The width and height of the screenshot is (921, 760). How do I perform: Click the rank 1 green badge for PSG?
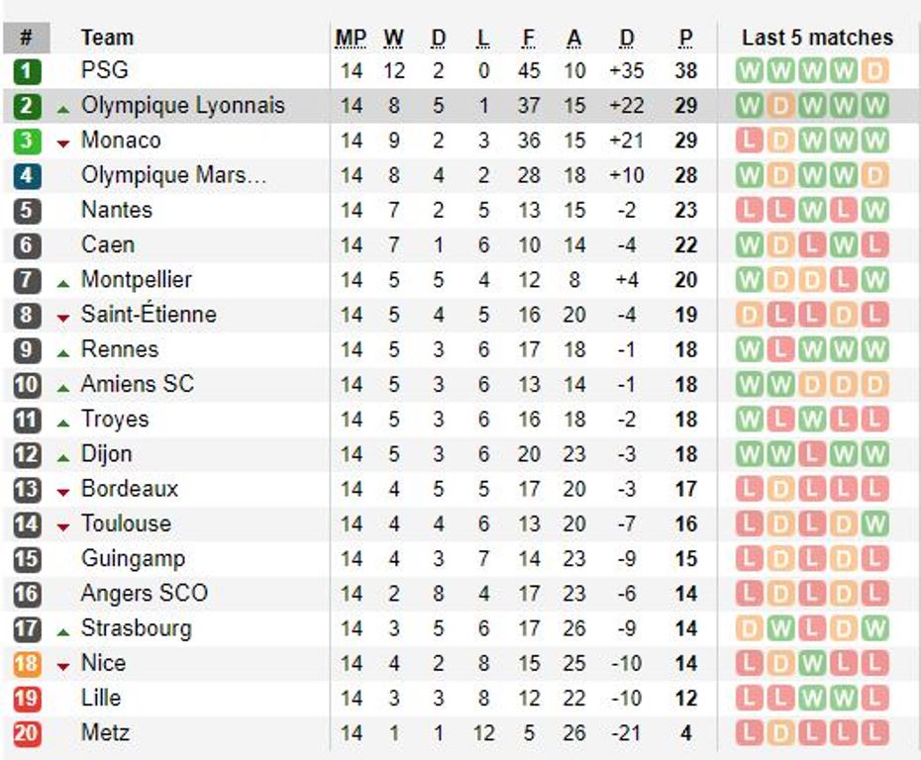[x=27, y=71]
